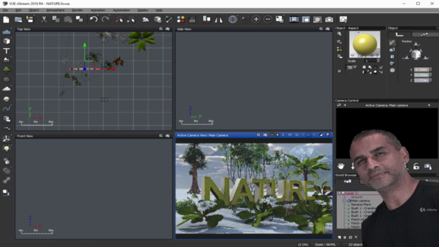The image size is (439, 247).
Task: Step the Z position spinner arrows
Action: 431,80
